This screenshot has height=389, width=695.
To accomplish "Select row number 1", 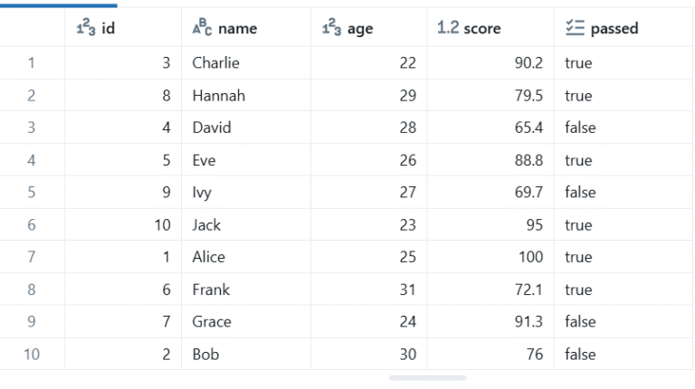I will [x=32, y=63].
